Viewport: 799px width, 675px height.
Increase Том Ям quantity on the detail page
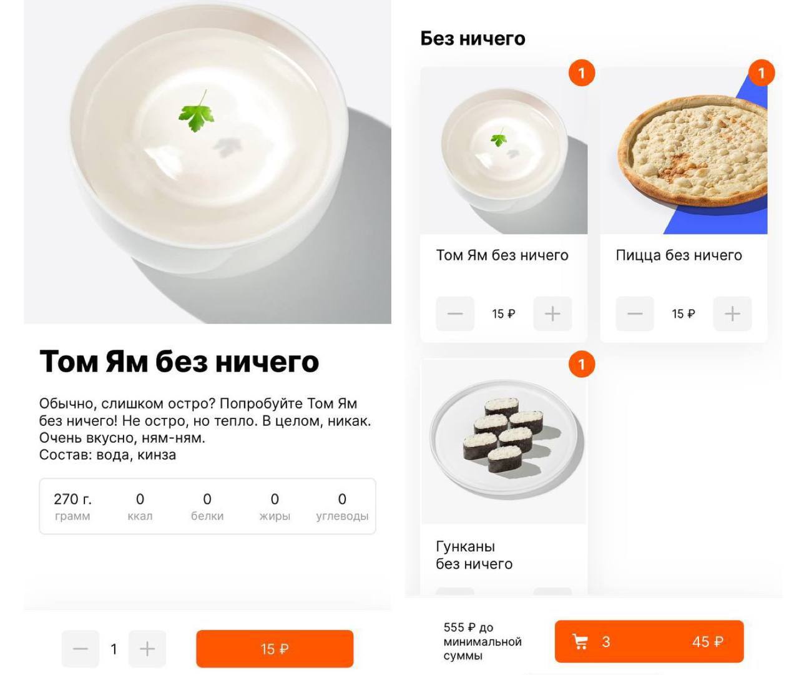[x=147, y=649]
